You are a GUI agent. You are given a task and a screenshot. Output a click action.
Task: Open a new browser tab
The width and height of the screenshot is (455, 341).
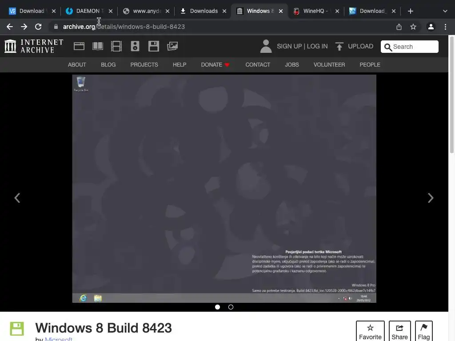coord(410,11)
